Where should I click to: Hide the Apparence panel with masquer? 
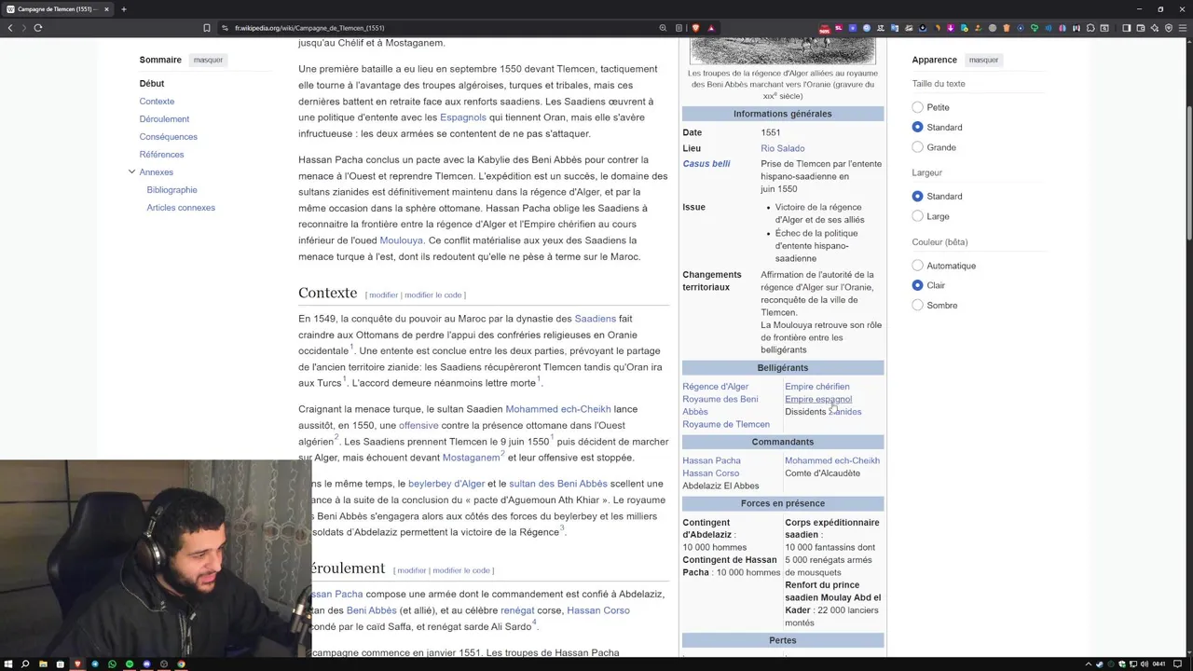(983, 60)
